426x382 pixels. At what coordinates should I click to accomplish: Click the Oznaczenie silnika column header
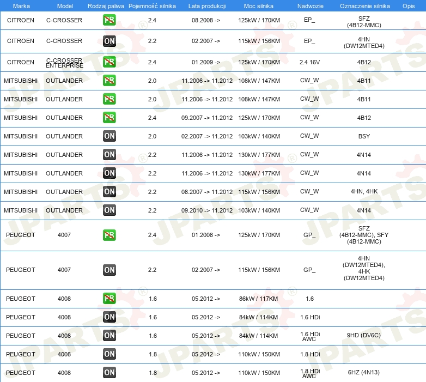(364, 5)
